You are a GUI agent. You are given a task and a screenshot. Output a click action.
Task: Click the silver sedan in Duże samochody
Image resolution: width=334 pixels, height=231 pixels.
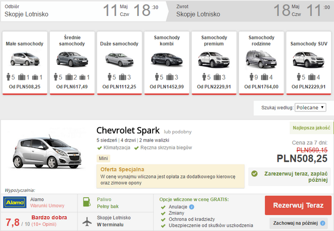tap(120, 60)
